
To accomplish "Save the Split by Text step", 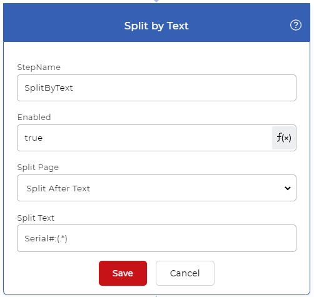I will coord(123,273).
